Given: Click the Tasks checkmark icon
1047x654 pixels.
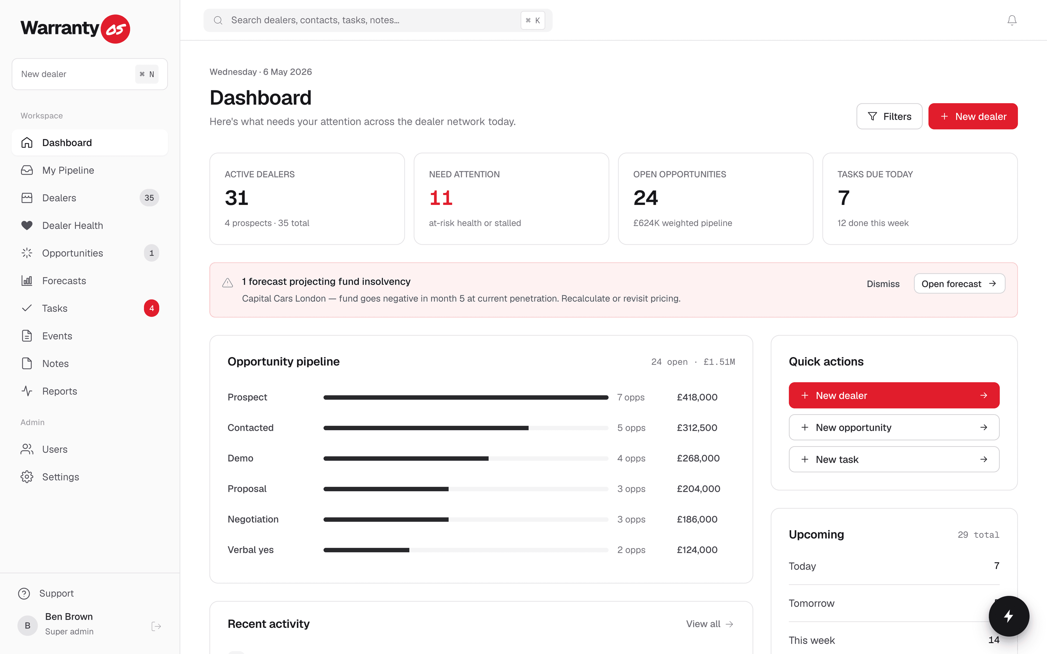Looking at the screenshot, I should [27, 308].
